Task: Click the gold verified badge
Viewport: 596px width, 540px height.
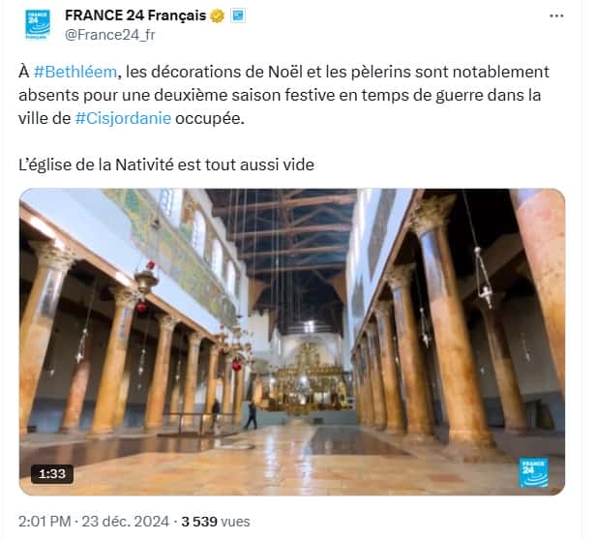Action: (x=218, y=16)
